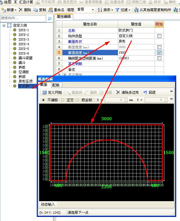Select 不偏移 radio button
This screenshot has width=180, height=221.
click(43, 100)
